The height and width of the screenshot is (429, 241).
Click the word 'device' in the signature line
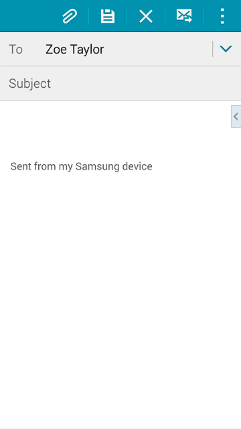pos(137,166)
